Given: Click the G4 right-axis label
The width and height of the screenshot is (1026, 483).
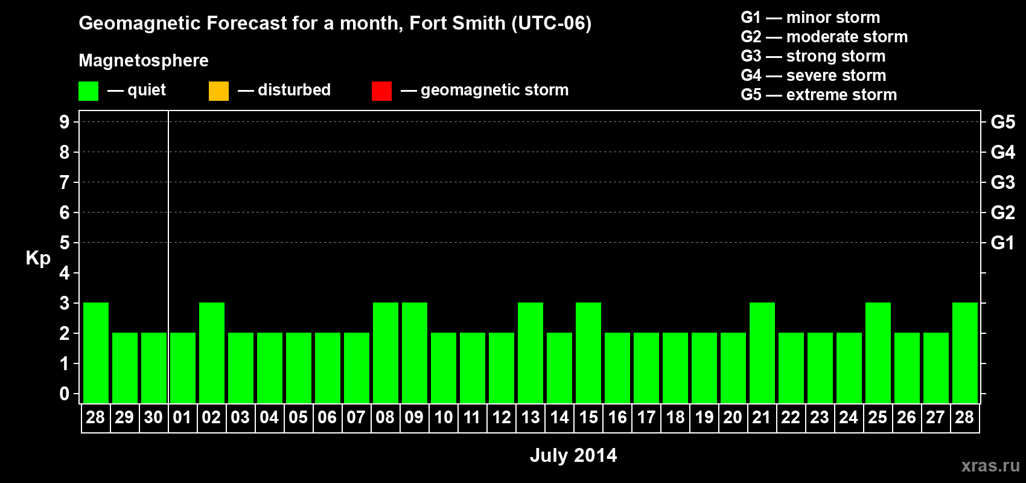Looking at the screenshot, I should coord(1003,152).
